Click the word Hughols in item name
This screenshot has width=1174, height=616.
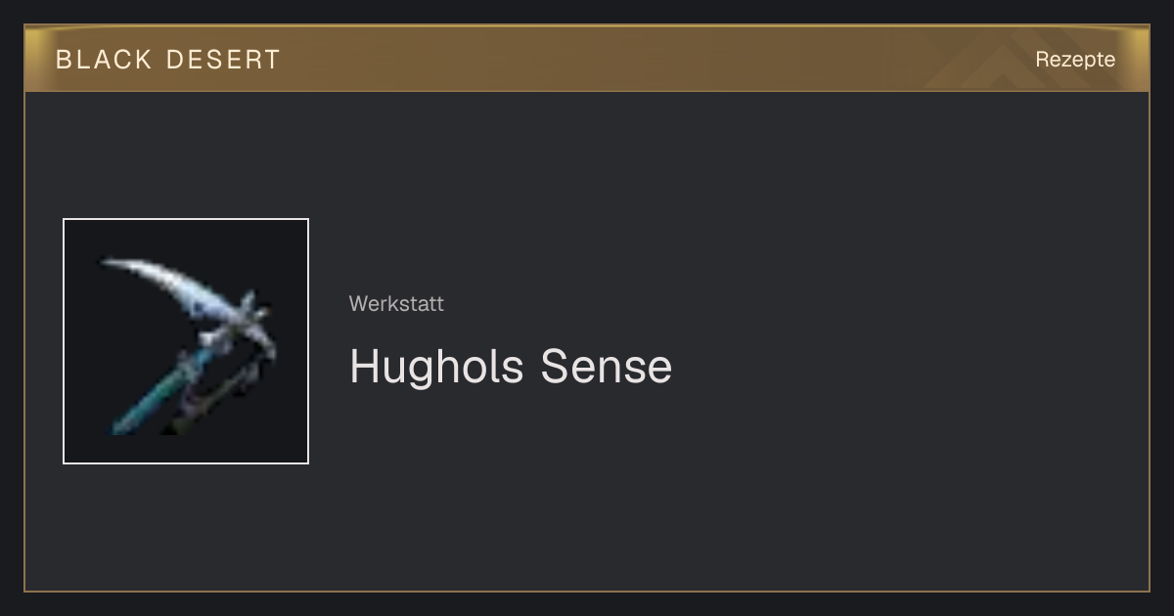tap(437, 367)
